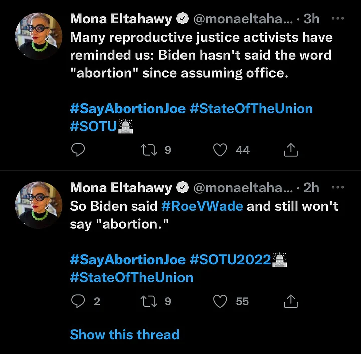Open more options for the first tweet
Screen dimensions: 361x354
click(338, 18)
